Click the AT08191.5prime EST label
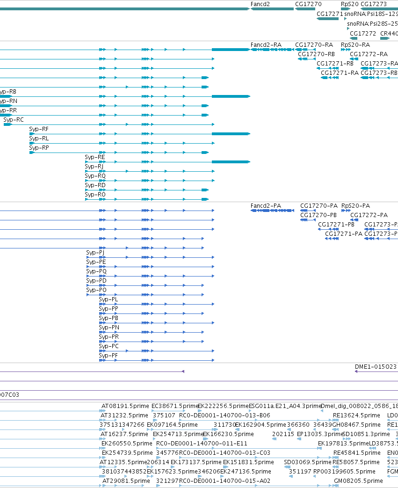 [x=125, y=406]
